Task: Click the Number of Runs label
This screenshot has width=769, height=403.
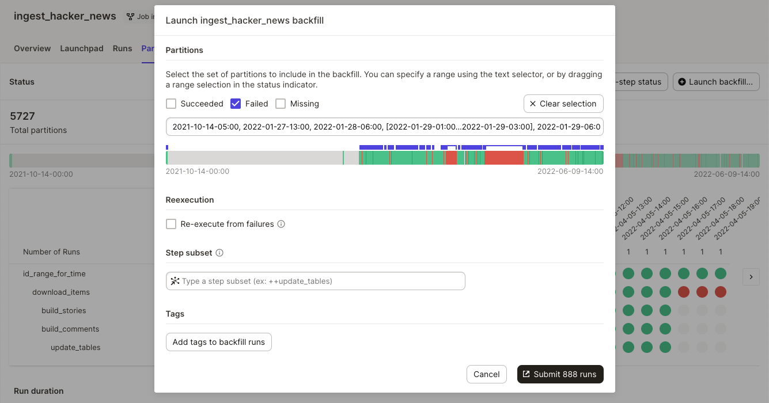Action: click(51, 252)
